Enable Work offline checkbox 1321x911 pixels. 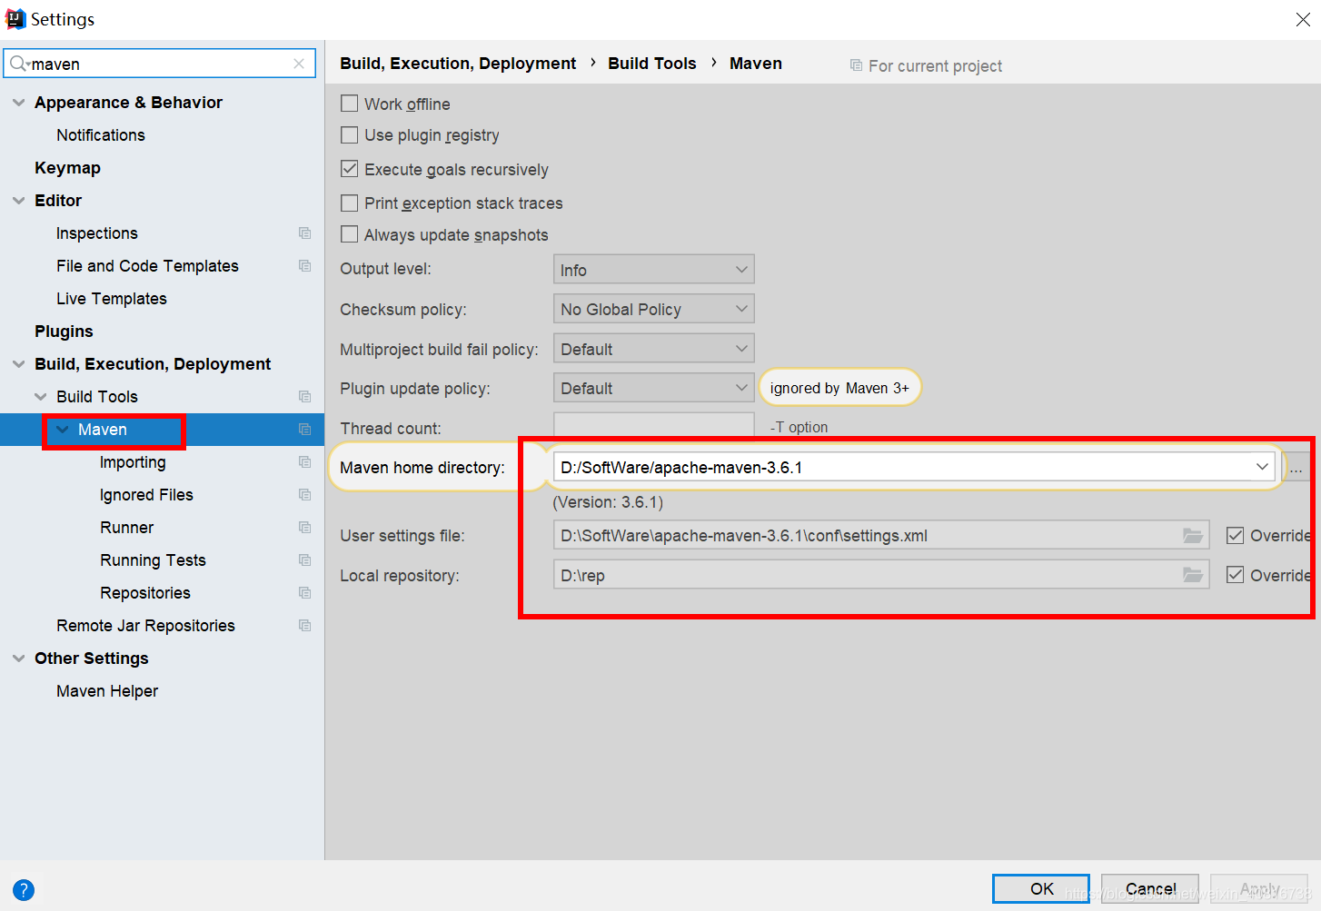click(x=349, y=104)
